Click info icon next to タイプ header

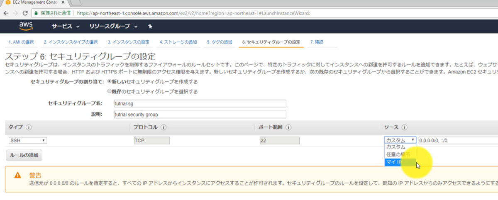(x=29, y=127)
